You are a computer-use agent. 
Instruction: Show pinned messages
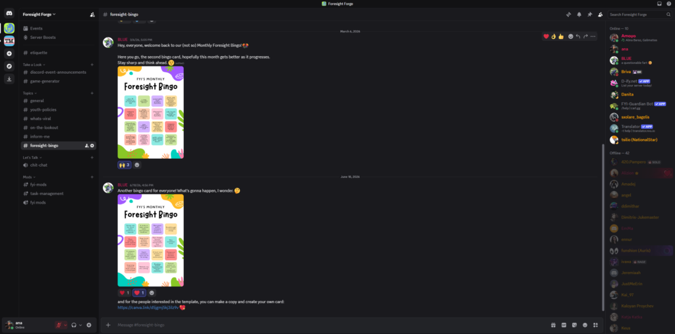[x=590, y=14]
